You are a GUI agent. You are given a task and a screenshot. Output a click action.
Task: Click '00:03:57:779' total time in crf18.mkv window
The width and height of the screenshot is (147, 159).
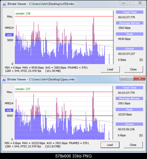pyautogui.click(x=126, y=17)
